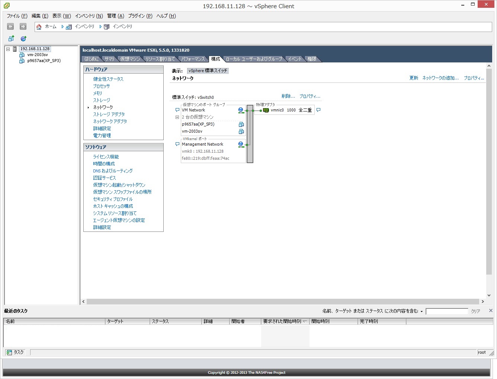This screenshot has height=379, width=497.
Task: Switch to the サマリ tab
Action: click(x=109, y=59)
